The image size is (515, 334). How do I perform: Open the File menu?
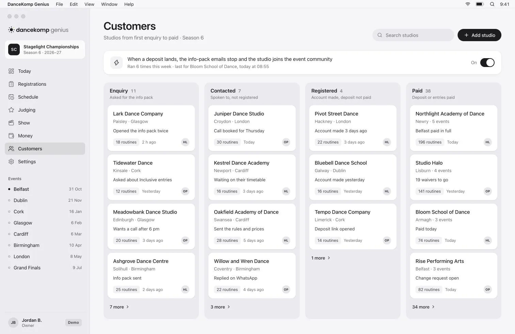[59, 4]
